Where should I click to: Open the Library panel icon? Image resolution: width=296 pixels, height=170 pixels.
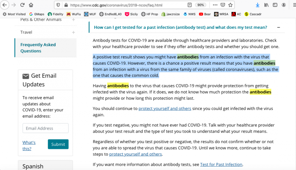pyautogui.click(x=267, y=5)
